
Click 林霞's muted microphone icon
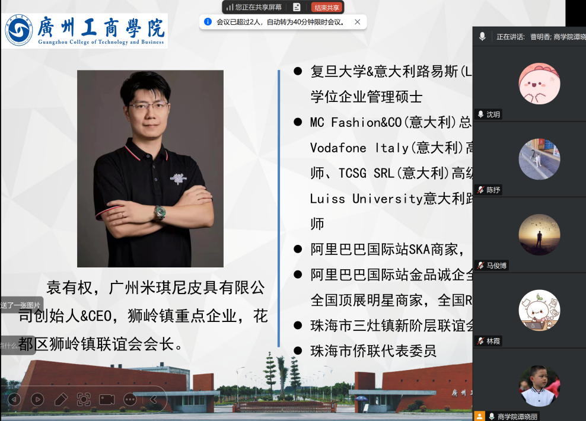pyautogui.click(x=480, y=341)
